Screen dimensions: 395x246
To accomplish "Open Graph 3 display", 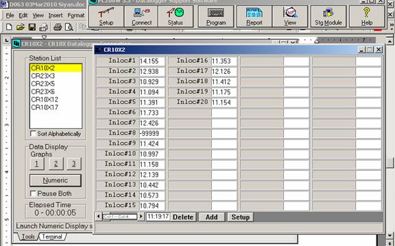I will click(x=74, y=164).
